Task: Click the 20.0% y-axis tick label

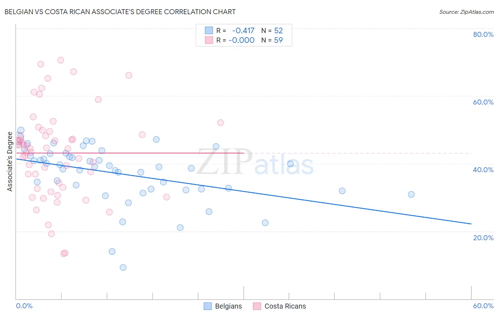Action: (483, 238)
